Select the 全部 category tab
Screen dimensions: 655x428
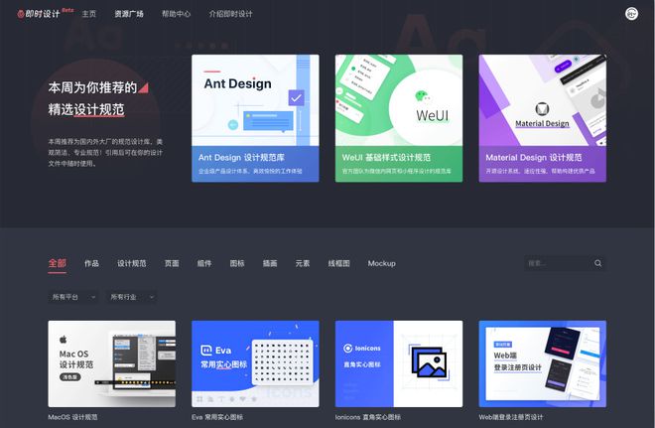(x=58, y=263)
